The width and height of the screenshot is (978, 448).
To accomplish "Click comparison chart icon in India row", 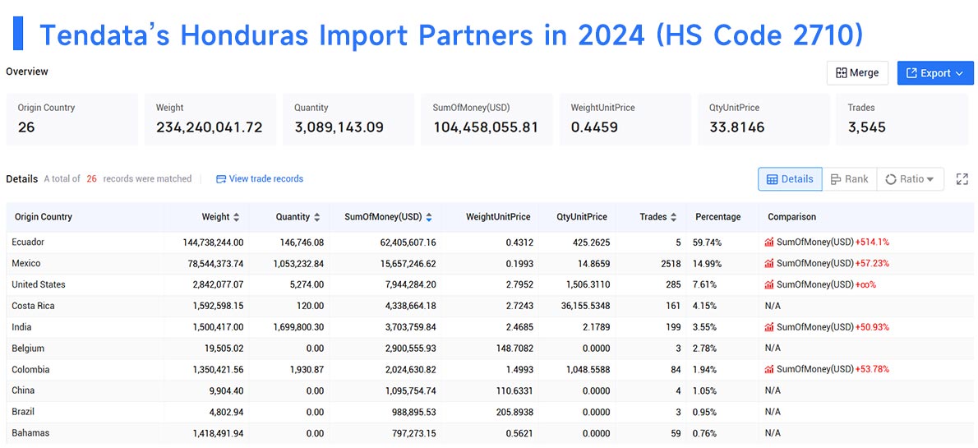I will click(769, 327).
